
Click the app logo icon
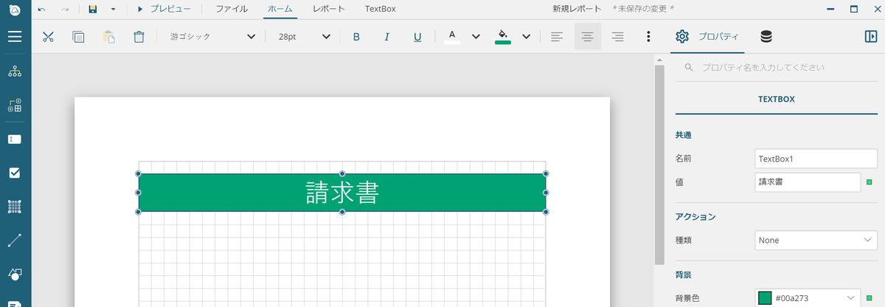point(15,9)
